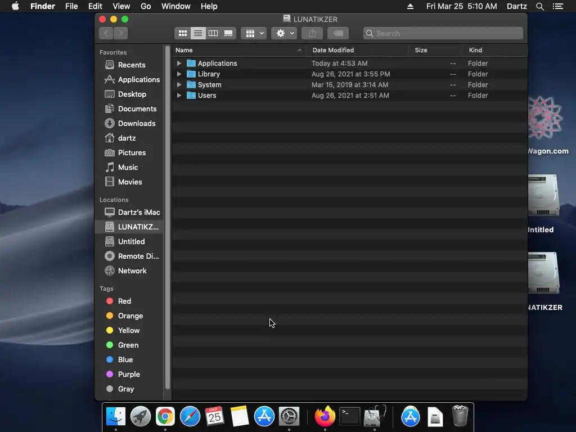Expand the Users folder disclosure triangle
The height and width of the screenshot is (432, 576).
(x=179, y=95)
